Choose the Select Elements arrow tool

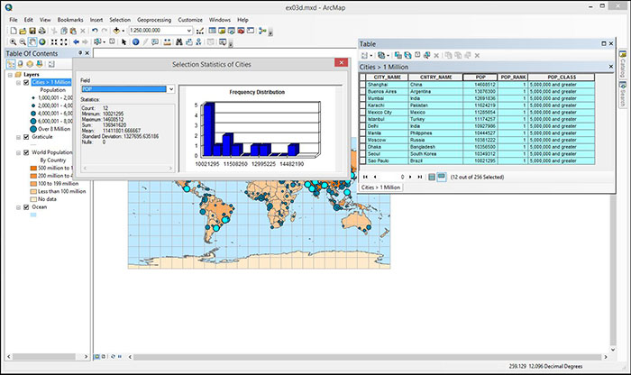(124, 41)
